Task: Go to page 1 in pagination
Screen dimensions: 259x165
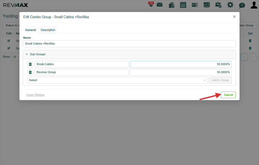Action: click(244, 57)
